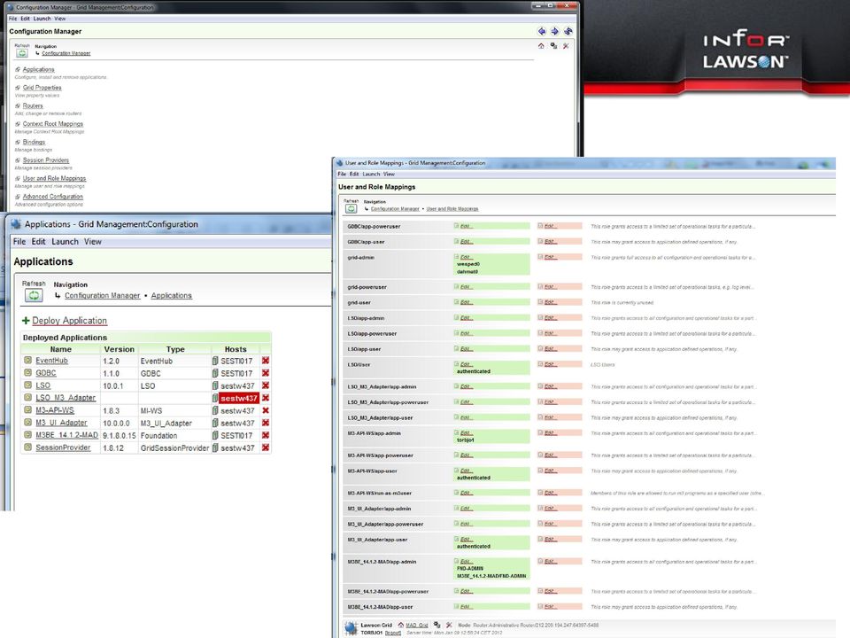Delete SessionProvider using the red X icon
850x638 pixels.
coord(266,448)
